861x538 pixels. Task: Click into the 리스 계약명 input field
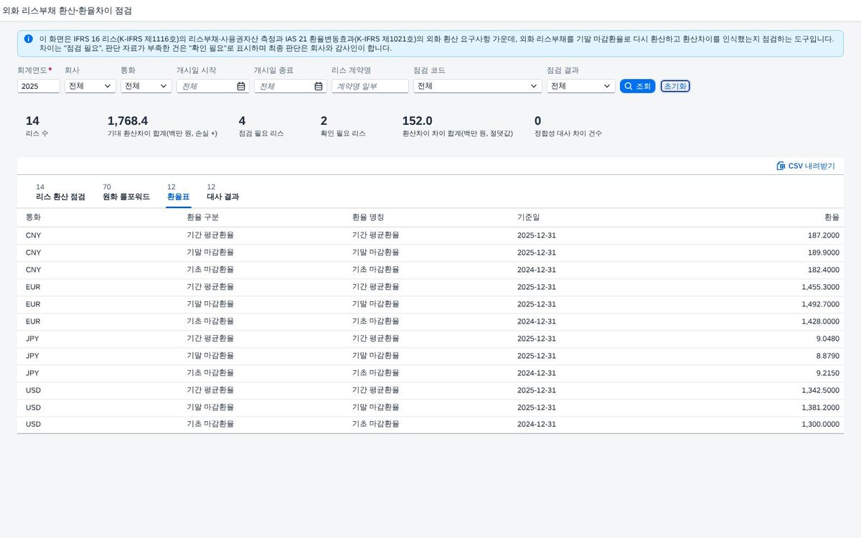tap(370, 86)
